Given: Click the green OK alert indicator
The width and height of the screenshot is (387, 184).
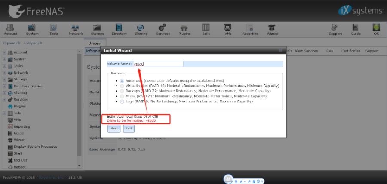Looking at the screenshot, I should point(376,30).
